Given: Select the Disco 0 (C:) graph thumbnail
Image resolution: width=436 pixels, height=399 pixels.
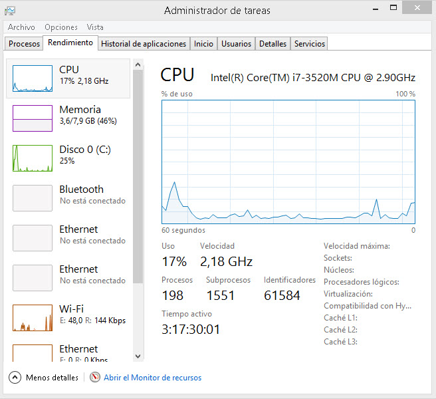Looking at the screenshot, I should coord(33,158).
